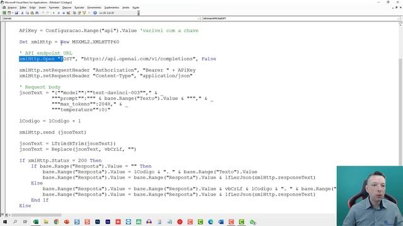Click the horizontal scrollbar thumb of the code window
This screenshot has width=403, height=226.
coord(37,215)
